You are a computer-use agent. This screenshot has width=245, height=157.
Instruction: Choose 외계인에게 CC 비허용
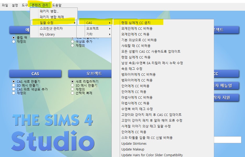point(163,28)
